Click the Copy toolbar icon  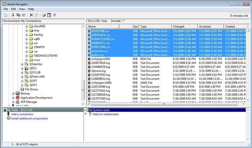pyautogui.click(x=18, y=15)
